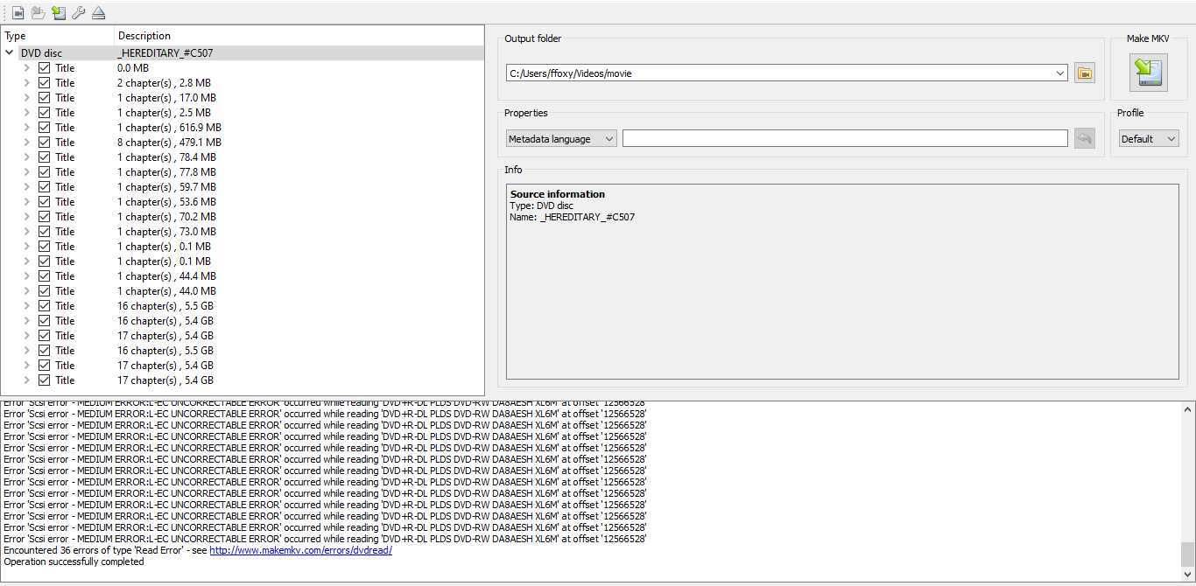Click the Open files toolbar icon

18,12
